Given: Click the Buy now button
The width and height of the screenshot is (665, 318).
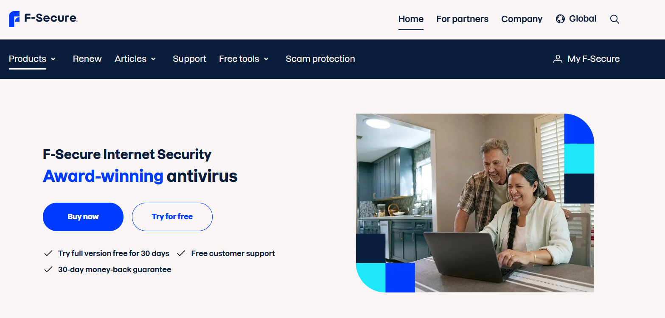Looking at the screenshot, I should click(x=83, y=217).
